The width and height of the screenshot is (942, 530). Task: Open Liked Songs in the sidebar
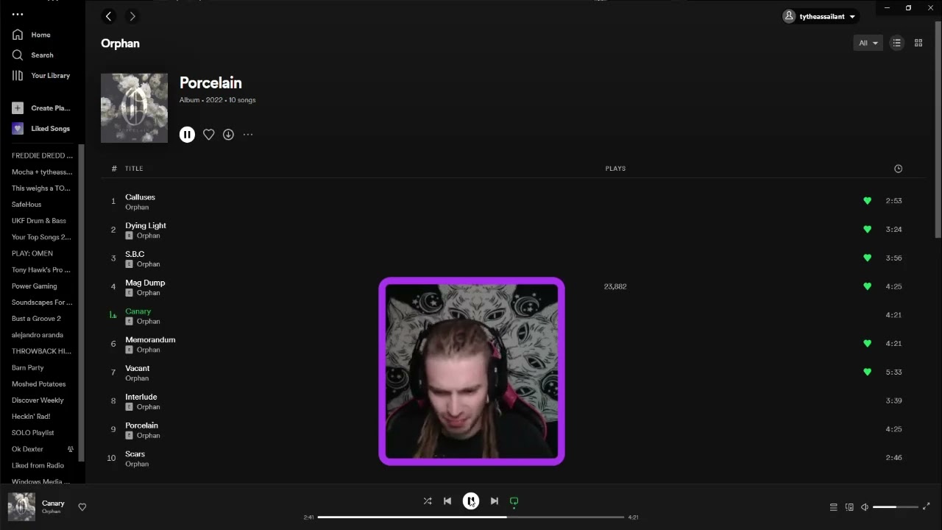click(x=41, y=129)
